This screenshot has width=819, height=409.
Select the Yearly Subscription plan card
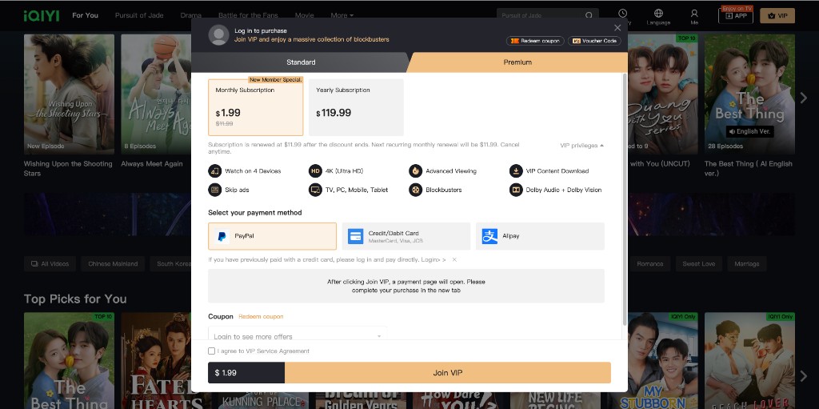click(x=356, y=106)
